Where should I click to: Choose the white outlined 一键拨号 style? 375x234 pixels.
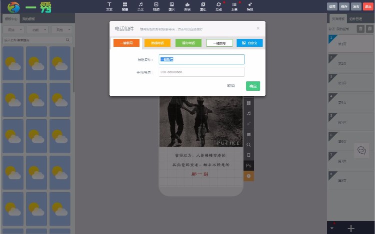[219, 43]
